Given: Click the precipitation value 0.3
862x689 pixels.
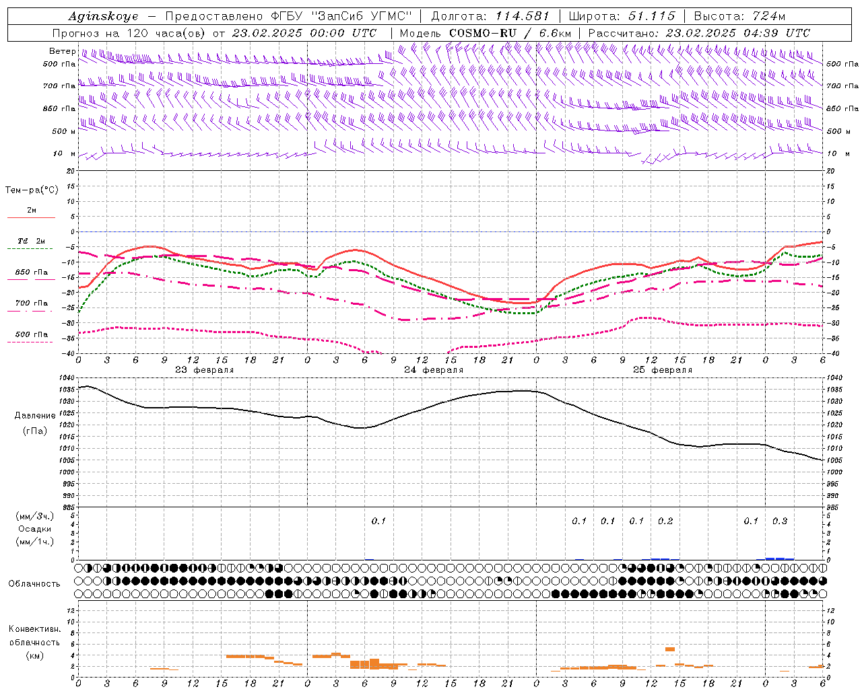Looking at the screenshot, I should [780, 521].
